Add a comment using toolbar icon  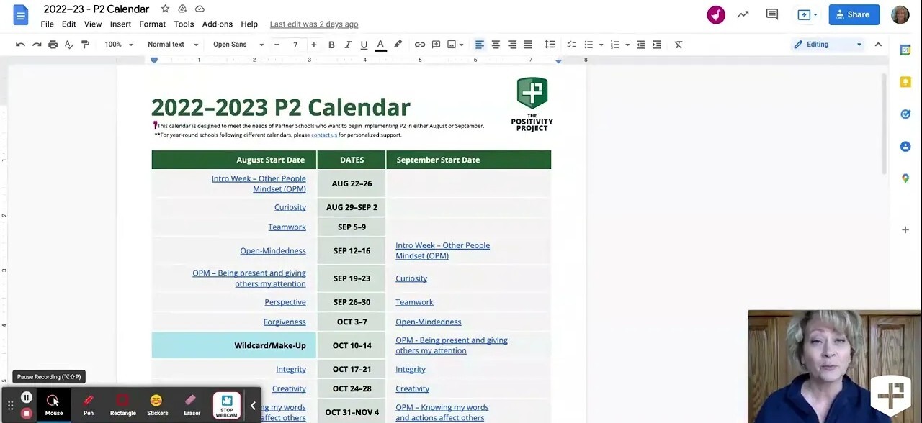(436, 45)
